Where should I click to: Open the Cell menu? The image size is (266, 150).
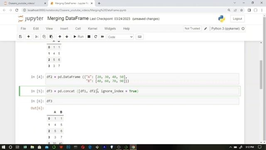(x=78, y=29)
